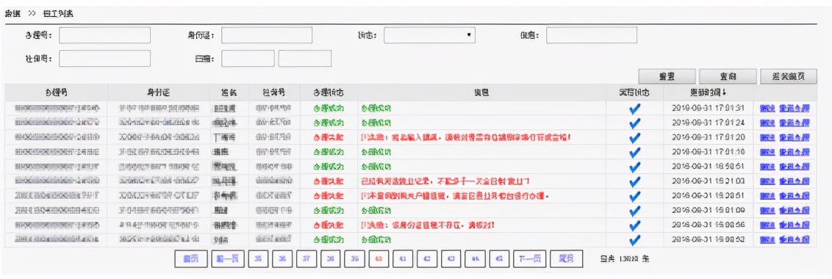
Task: Click the middle query button above the table
Action: pos(728,76)
